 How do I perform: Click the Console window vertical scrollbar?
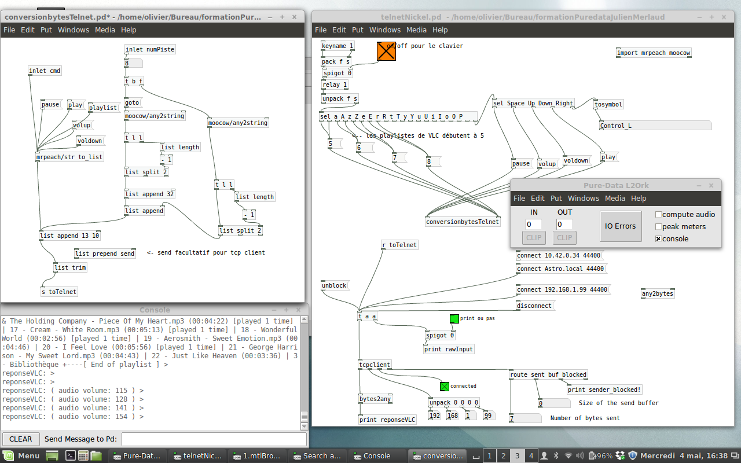click(x=304, y=370)
